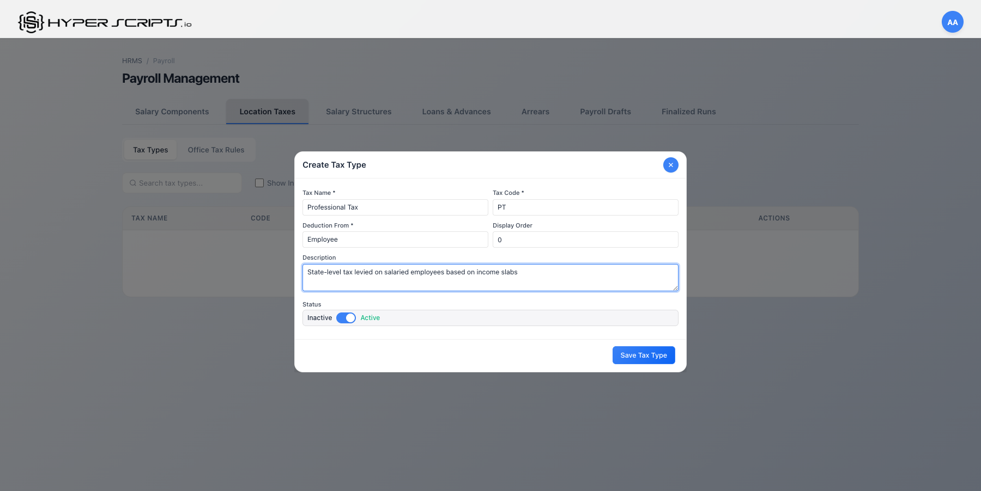
Task: Navigate to HRMS via the breadcrumb link
Action: [x=132, y=60]
